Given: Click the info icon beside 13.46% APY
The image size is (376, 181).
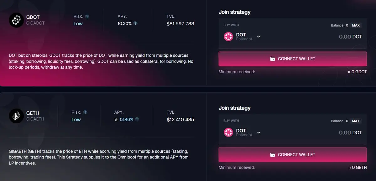Looking at the screenshot, I should [137, 119].
